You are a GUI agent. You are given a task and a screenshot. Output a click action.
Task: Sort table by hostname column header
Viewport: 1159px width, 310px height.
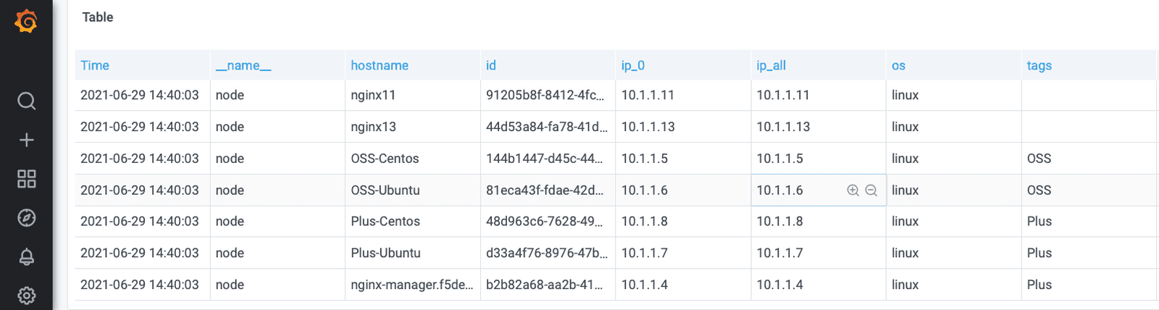point(380,65)
